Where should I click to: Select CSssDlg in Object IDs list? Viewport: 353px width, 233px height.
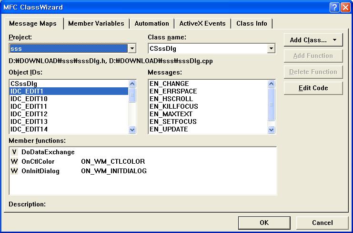coord(69,84)
